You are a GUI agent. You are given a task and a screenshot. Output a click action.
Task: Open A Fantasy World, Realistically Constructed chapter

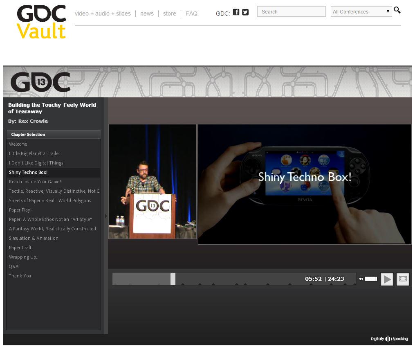[x=54, y=229]
